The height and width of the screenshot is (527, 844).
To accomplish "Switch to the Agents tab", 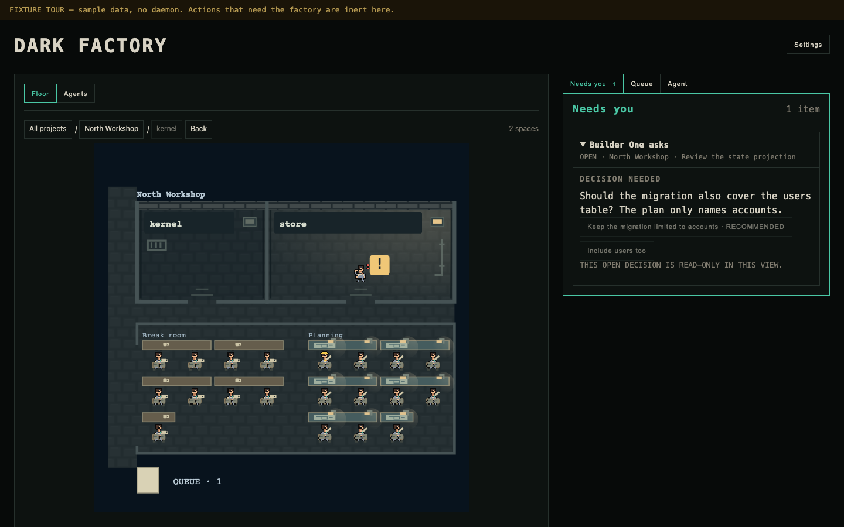I will 76,94.
